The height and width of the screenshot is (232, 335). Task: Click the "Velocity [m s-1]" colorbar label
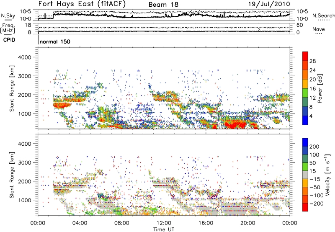[x=327, y=175]
